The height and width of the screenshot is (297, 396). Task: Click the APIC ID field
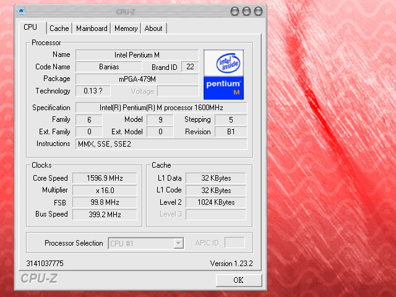[235, 243]
